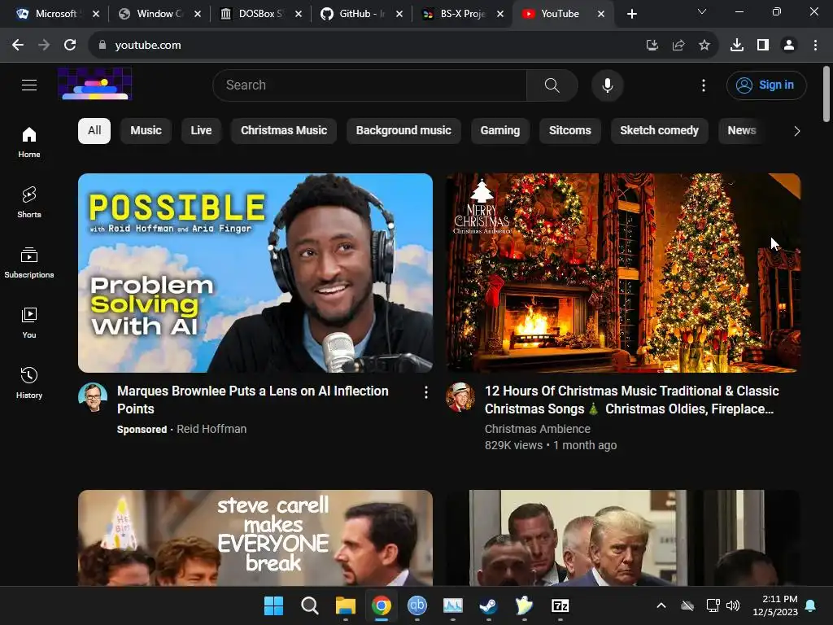Click the magnifier search button
The height and width of the screenshot is (625, 833).
(552, 85)
